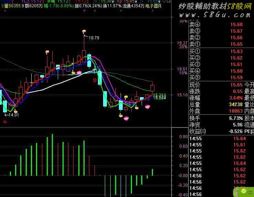Viewport: 254px width, 197px height.
Task: Click the red B marker on the chart
Action: [x=95, y=80]
